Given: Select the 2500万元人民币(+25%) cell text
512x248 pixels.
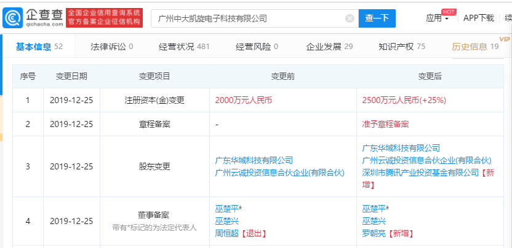Looking at the screenshot, I should tap(404, 101).
